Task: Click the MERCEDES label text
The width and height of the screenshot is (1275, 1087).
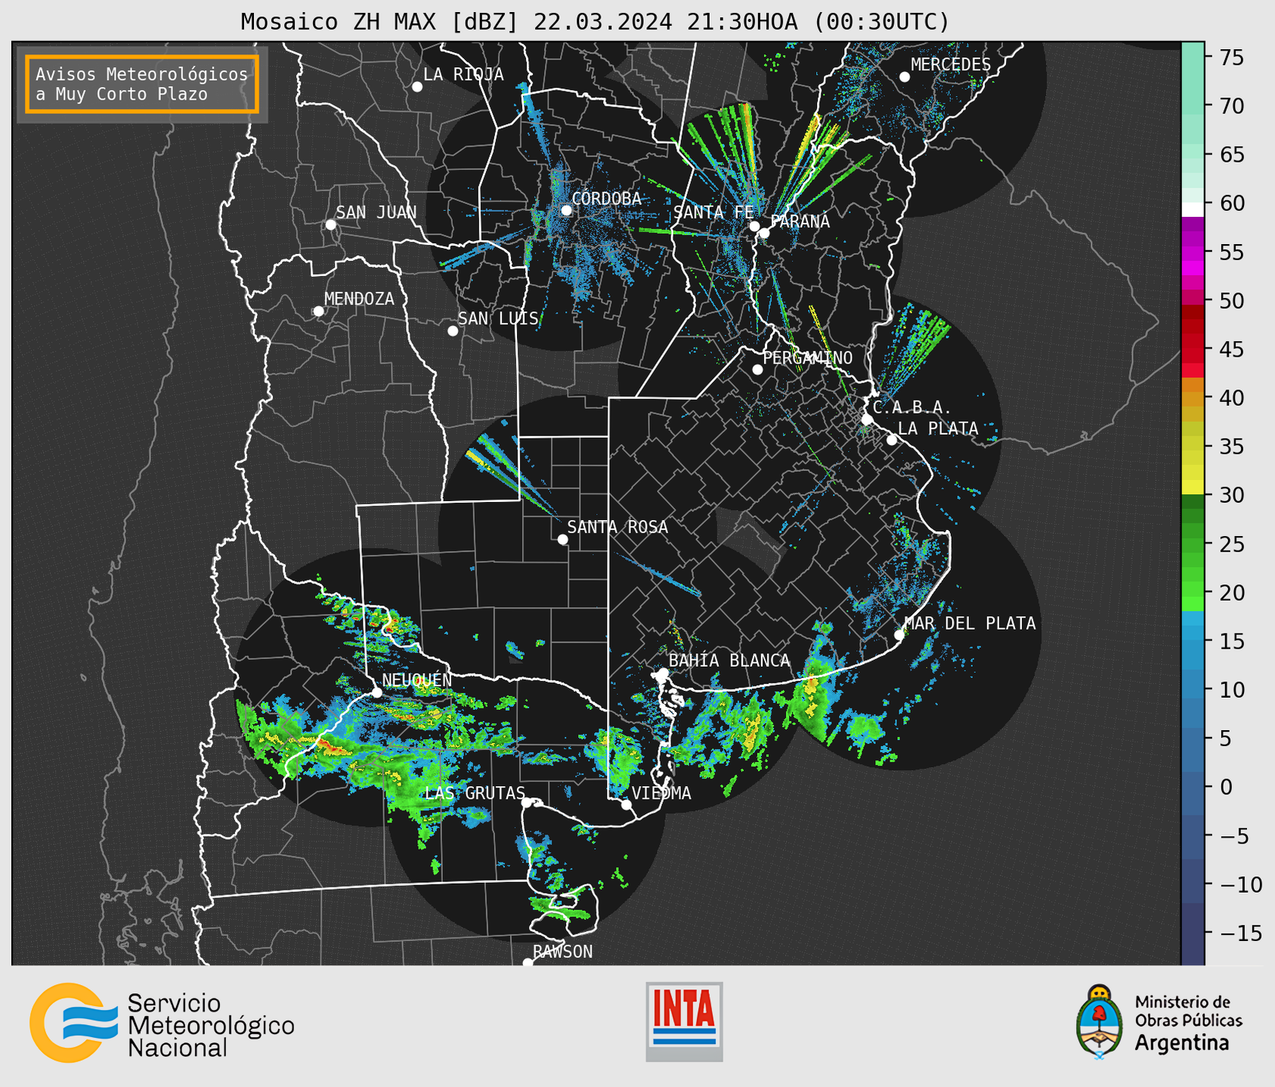Action: (x=951, y=65)
